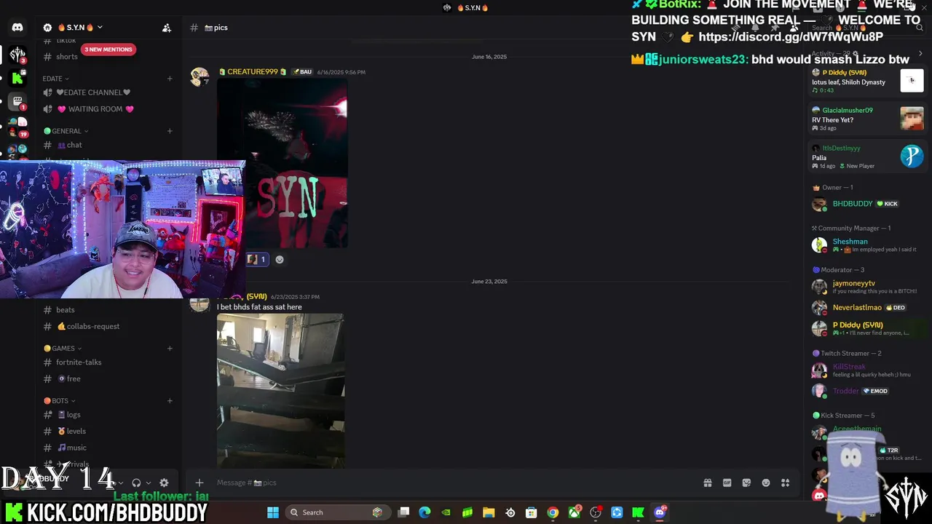Open Windows Start menu

[x=273, y=512]
